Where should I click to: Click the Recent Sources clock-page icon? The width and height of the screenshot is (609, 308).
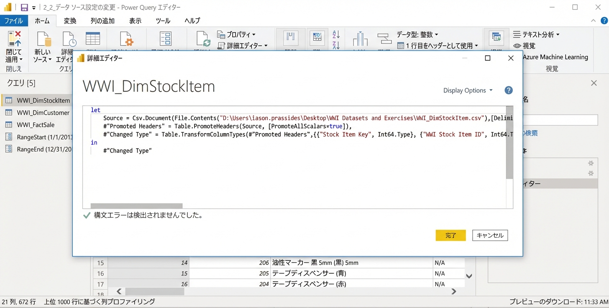tap(69, 39)
